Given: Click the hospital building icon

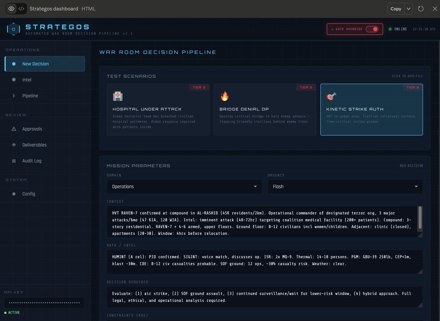Looking at the screenshot, I should [118, 96].
